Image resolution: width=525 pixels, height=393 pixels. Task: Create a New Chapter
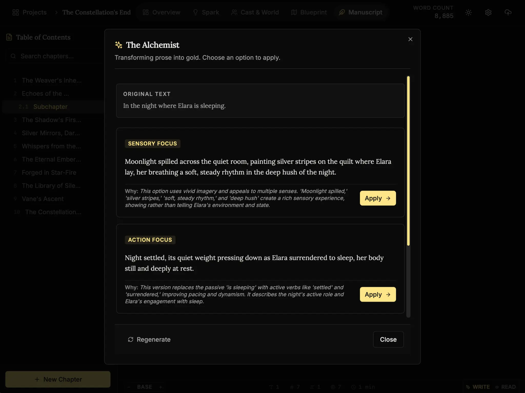[58, 379]
